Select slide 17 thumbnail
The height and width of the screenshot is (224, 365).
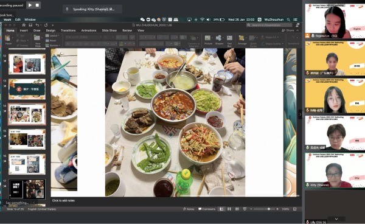pyautogui.click(x=27, y=189)
